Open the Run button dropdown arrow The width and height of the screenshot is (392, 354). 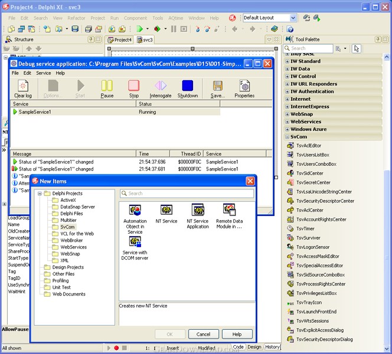click(x=147, y=29)
